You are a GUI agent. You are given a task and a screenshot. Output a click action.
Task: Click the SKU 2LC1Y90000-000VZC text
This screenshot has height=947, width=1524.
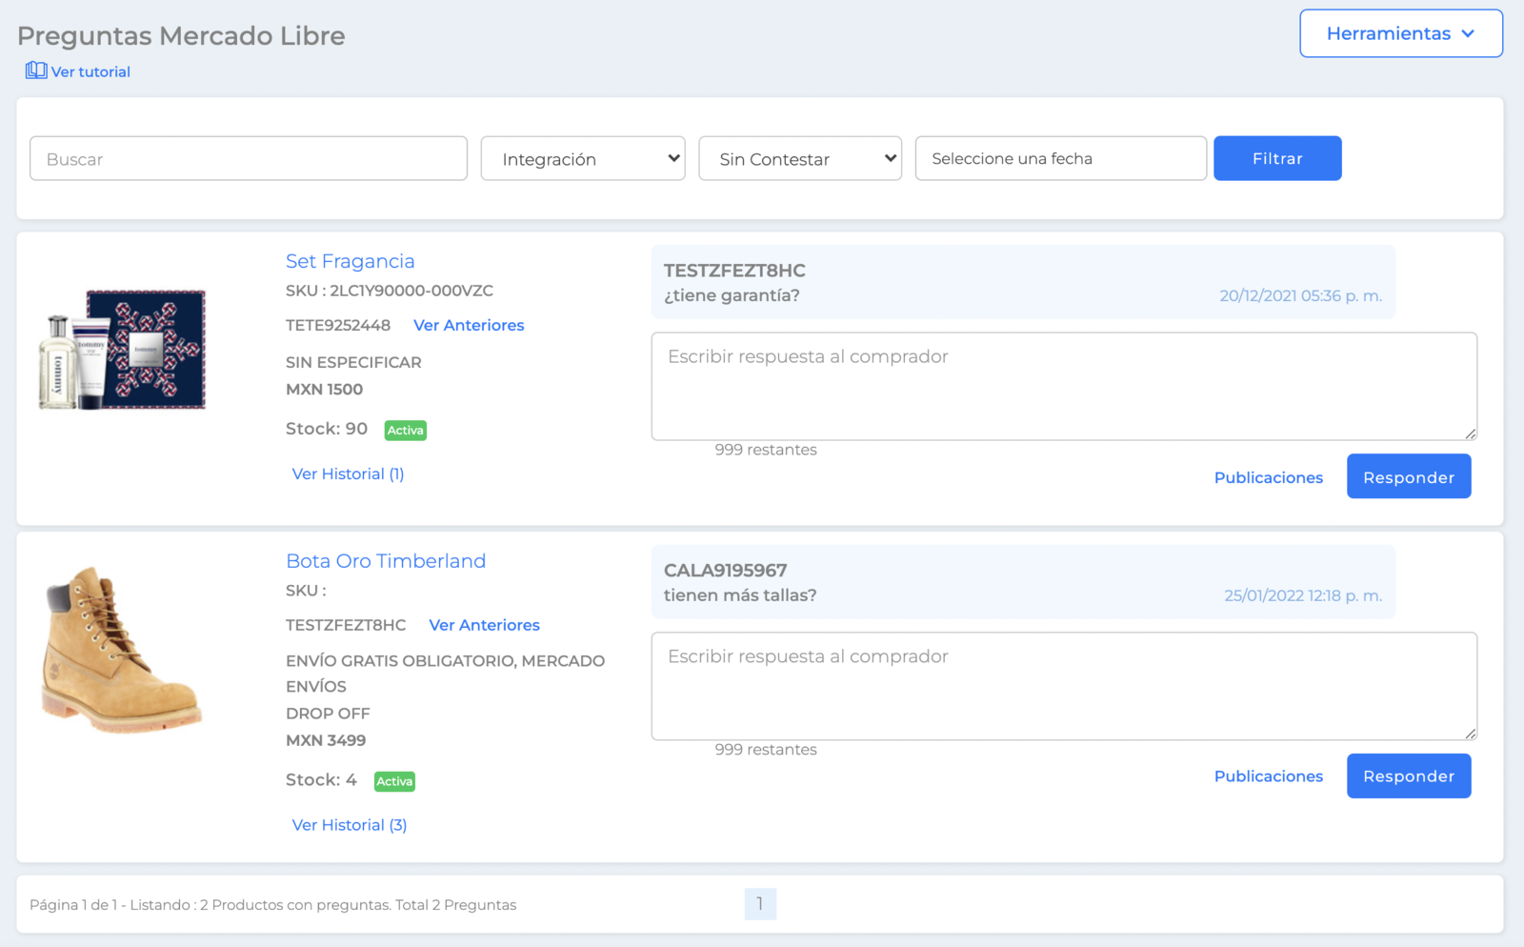pyautogui.click(x=390, y=291)
